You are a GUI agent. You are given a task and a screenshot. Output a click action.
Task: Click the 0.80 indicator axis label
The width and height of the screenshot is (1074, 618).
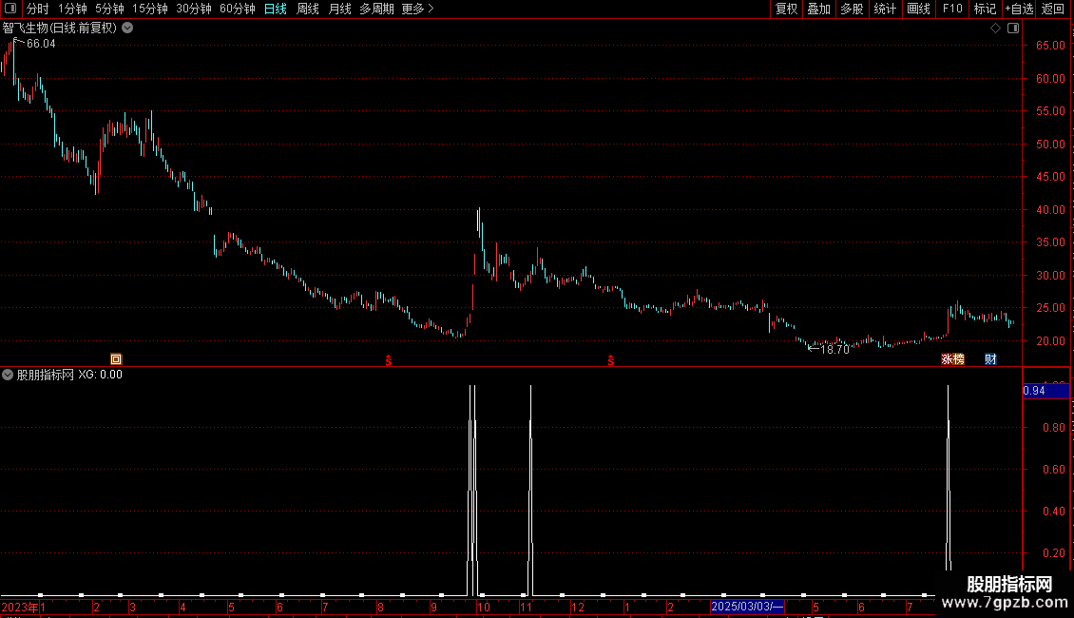[1053, 428]
